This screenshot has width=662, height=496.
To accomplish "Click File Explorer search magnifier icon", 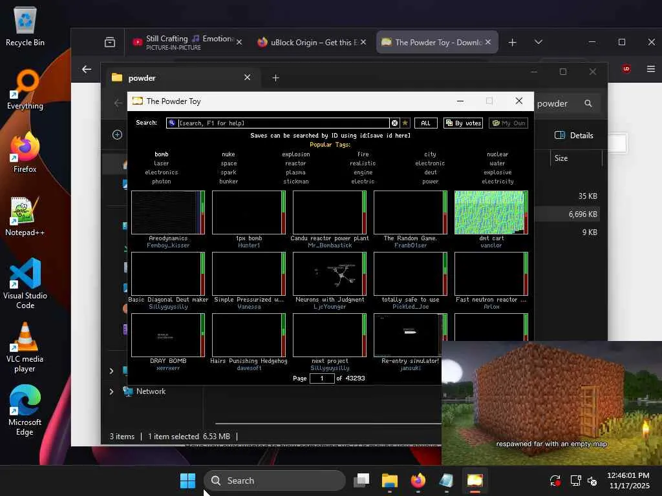I will pyautogui.click(x=588, y=103).
